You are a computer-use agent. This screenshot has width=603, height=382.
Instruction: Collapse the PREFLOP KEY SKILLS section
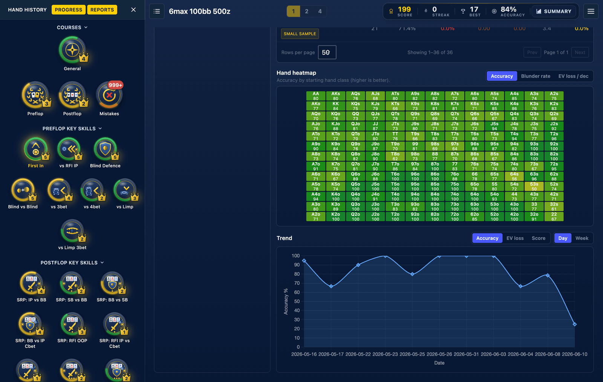(x=72, y=129)
